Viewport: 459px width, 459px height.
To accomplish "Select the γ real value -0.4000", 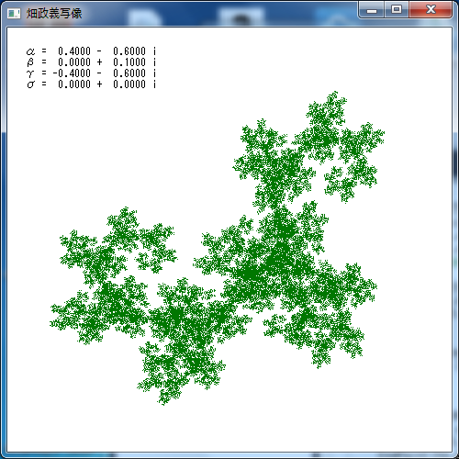I will point(72,73).
